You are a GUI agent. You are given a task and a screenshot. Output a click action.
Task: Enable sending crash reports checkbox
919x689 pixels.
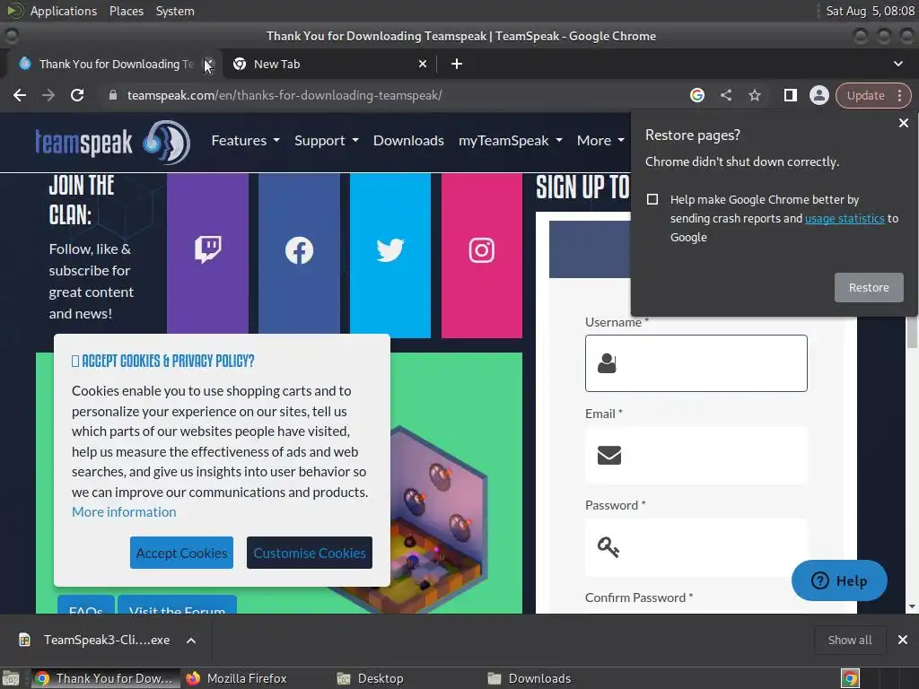tap(652, 199)
